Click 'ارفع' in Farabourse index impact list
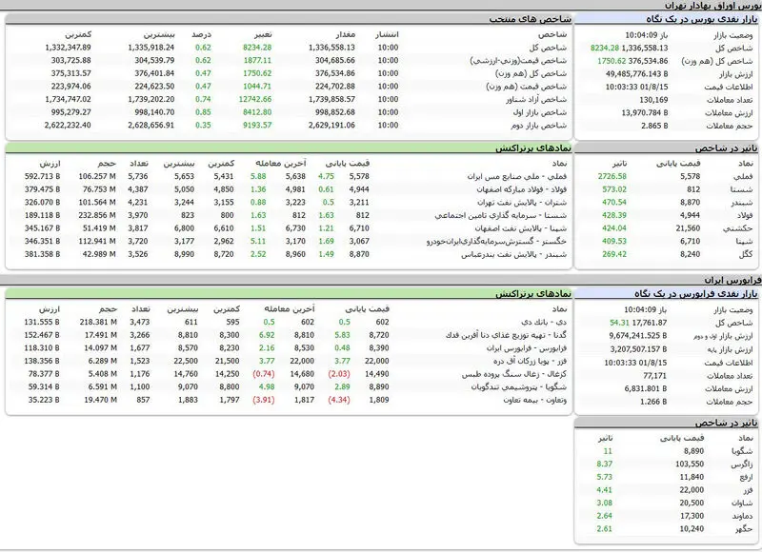Viewport: 762px width, 553px height. (745, 477)
